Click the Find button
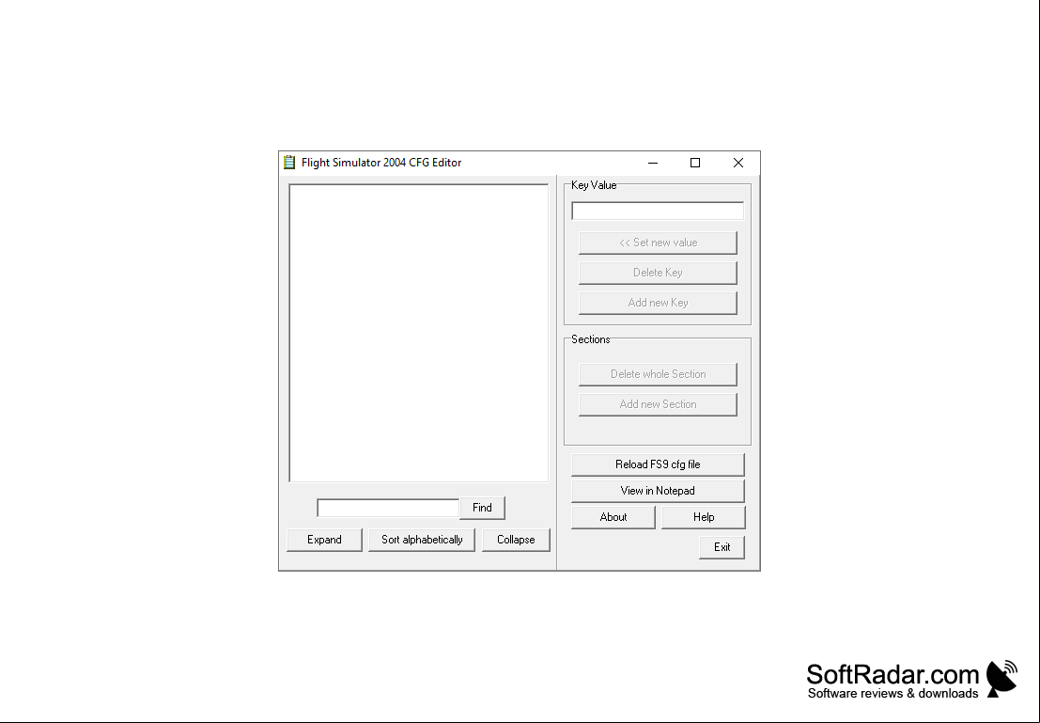This screenshot has height=723, width=1040. [x=482, y=508]
